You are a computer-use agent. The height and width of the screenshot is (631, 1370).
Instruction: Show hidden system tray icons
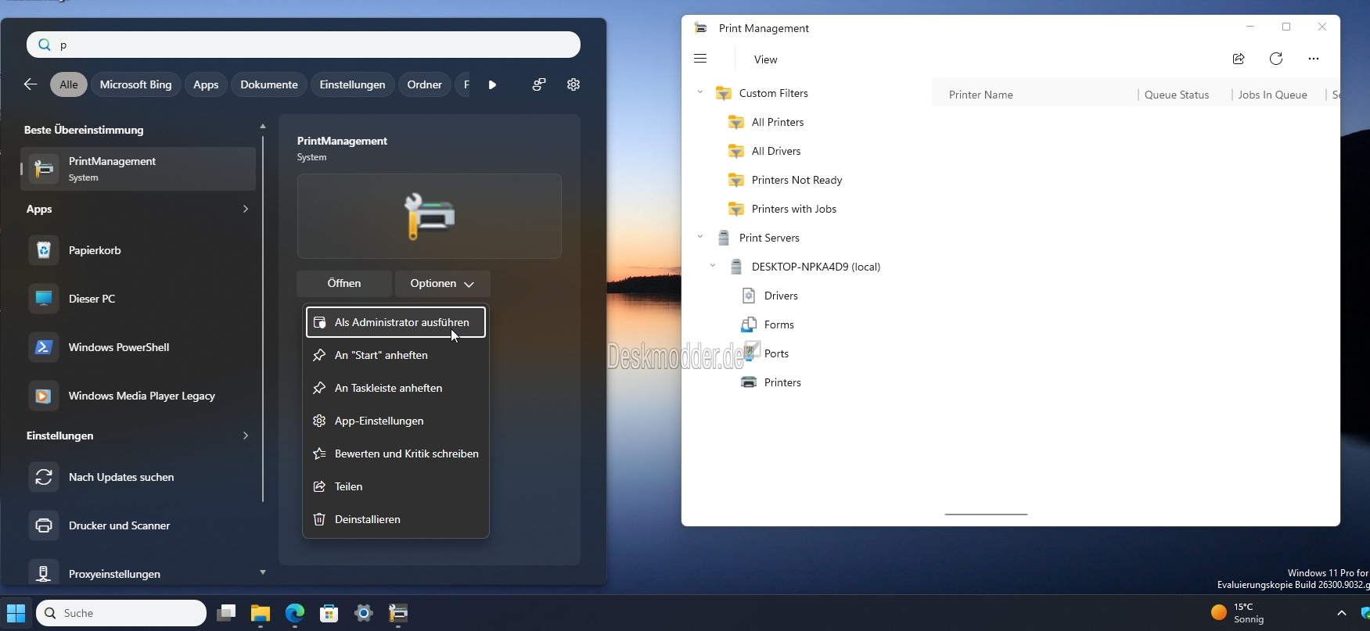pyautogui.click(x=1342, y=613)
